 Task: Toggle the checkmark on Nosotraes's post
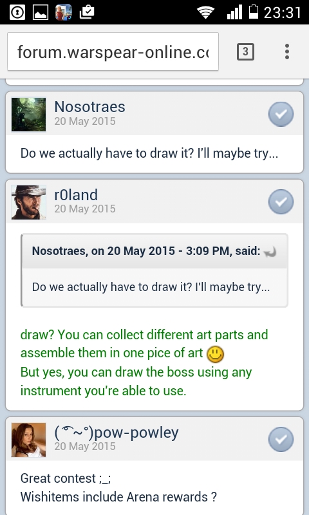(281, 114)
